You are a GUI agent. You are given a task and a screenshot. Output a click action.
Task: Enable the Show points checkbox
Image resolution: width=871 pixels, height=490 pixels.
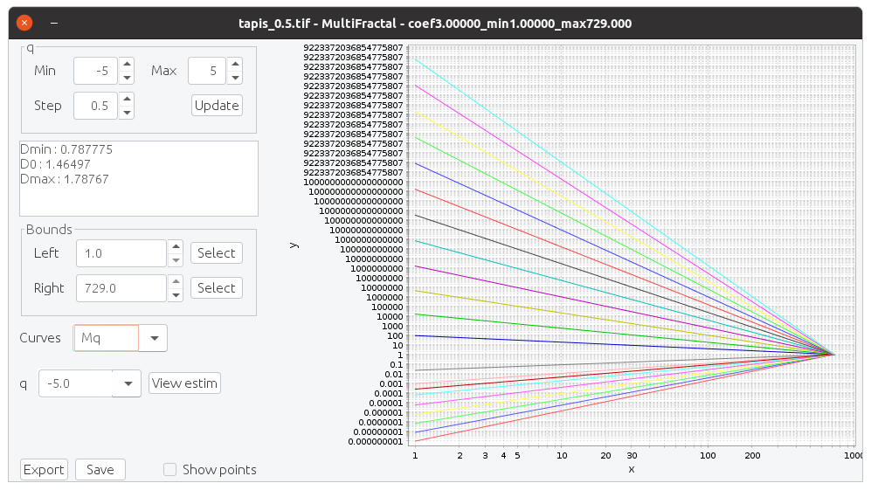click(171, 470)
